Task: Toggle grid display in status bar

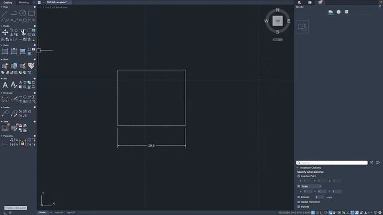Action: tap(313, 213)
